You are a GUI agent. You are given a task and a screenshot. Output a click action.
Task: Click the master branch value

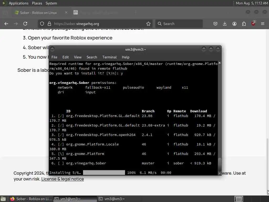tap(148, 163)
